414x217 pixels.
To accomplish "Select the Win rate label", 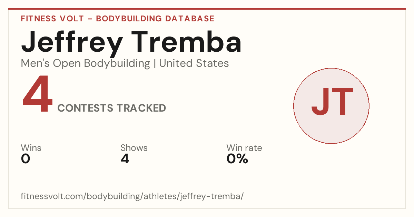I will click(x=244, y=148).
